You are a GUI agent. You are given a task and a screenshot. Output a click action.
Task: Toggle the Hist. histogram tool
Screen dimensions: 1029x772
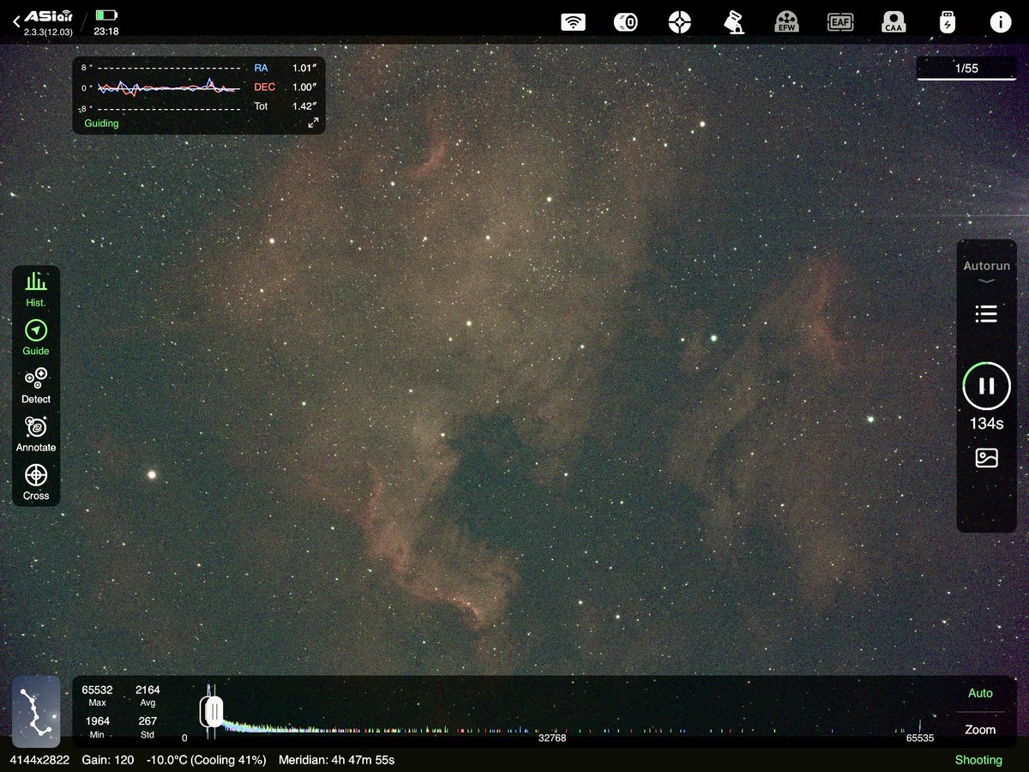(x=36, y=289)
